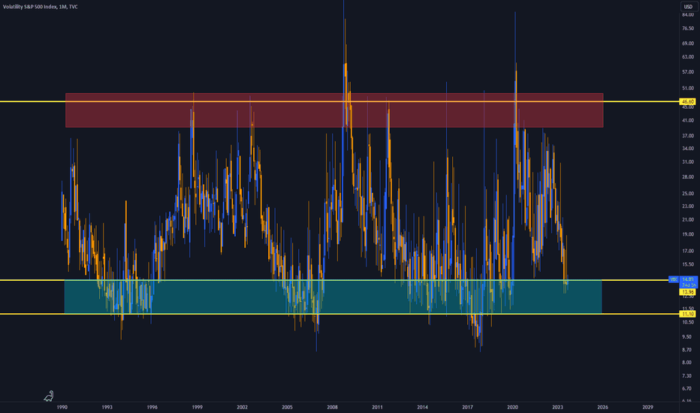Click the 17.00 price scale value
The image size is (700, 413).
pos(688,251)
